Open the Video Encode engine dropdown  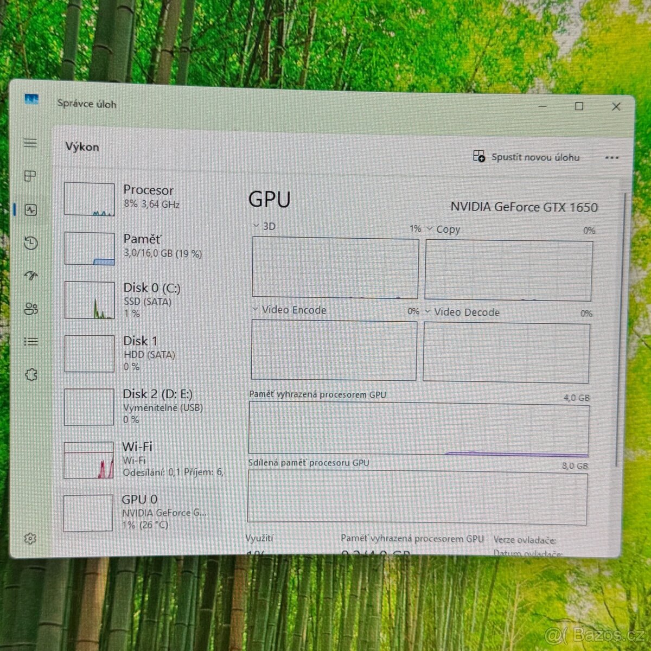coord(289,310)
